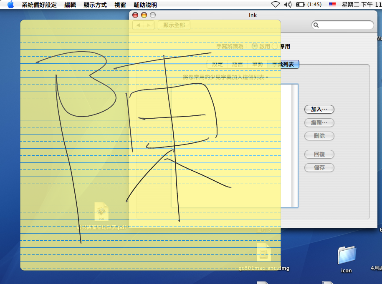Click the red close button of Ink window

pyautogui.click(x=135, y=15)
